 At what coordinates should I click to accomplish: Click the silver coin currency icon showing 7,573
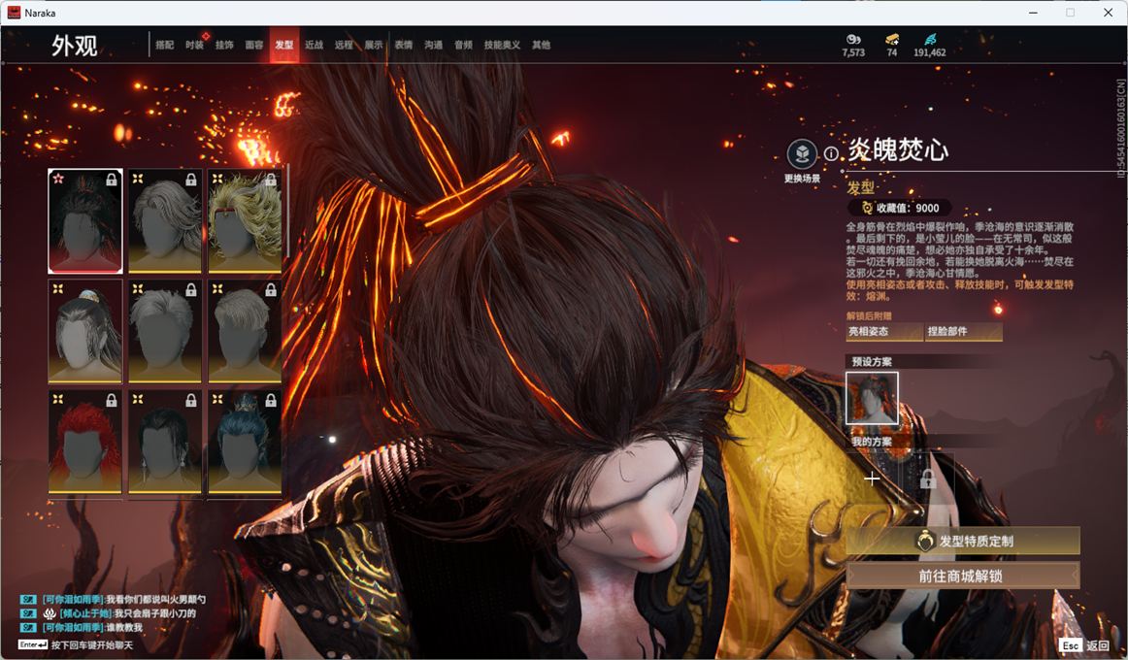click(853, 39)
